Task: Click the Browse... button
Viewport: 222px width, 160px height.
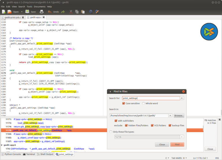Action: pos(179,115)
